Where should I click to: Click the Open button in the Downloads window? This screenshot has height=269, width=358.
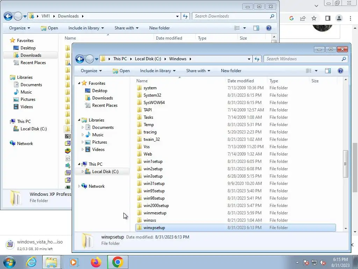tap(50, 28)
